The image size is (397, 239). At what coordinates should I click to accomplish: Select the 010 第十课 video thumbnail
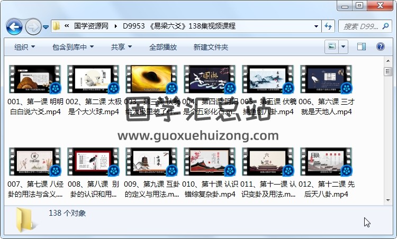click(210, 162)
